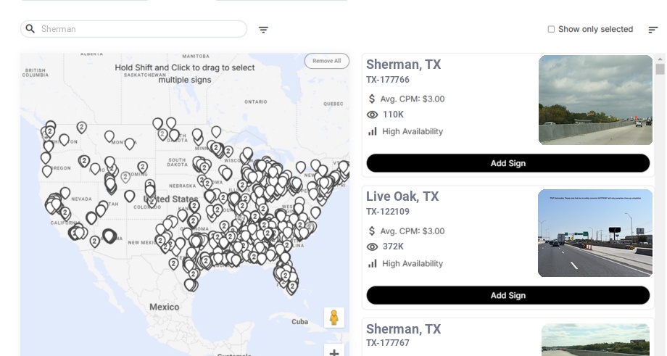Open the Live Oak billboard photo
Screen dimensions: 667x356
pos(595,233)
